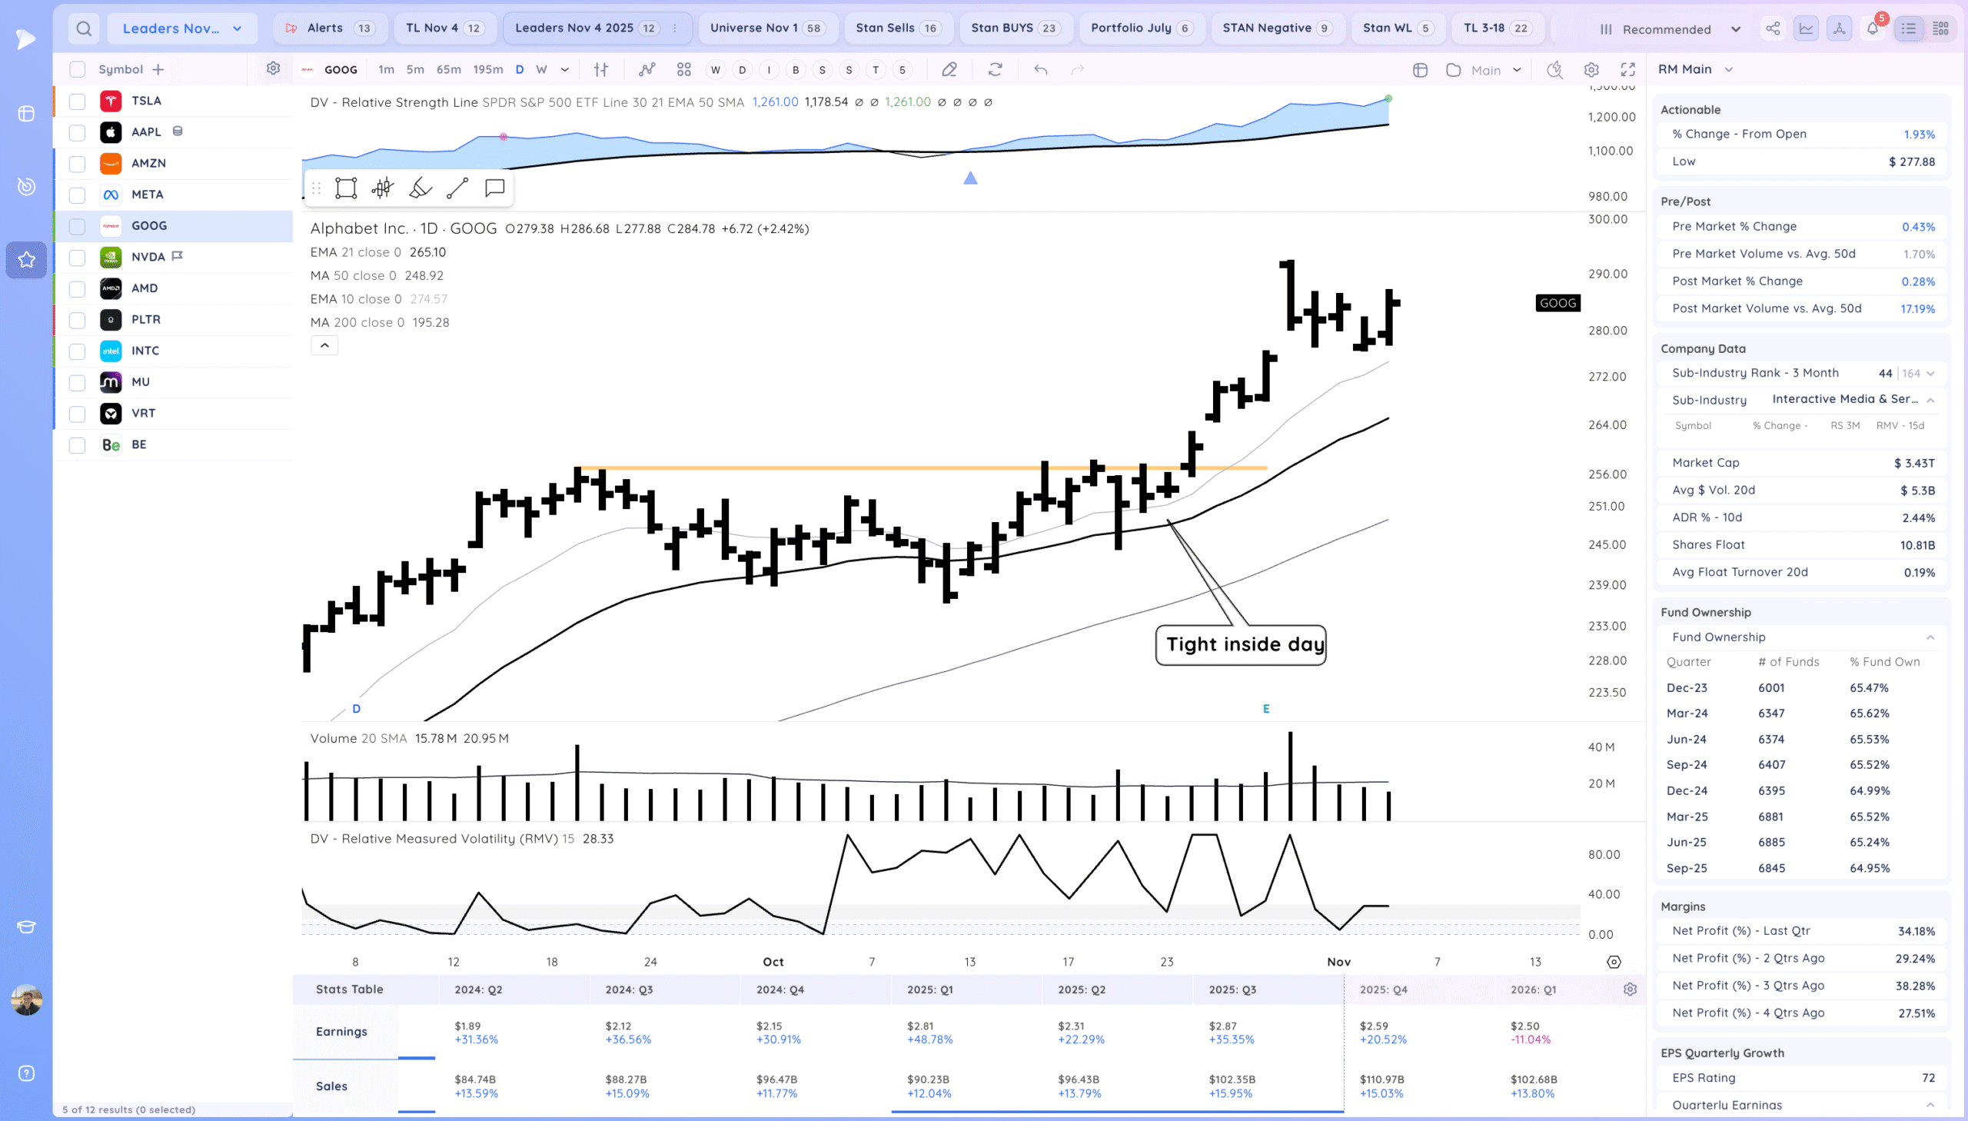Tick the NVDA symbol checkbox

click(77, 257)
